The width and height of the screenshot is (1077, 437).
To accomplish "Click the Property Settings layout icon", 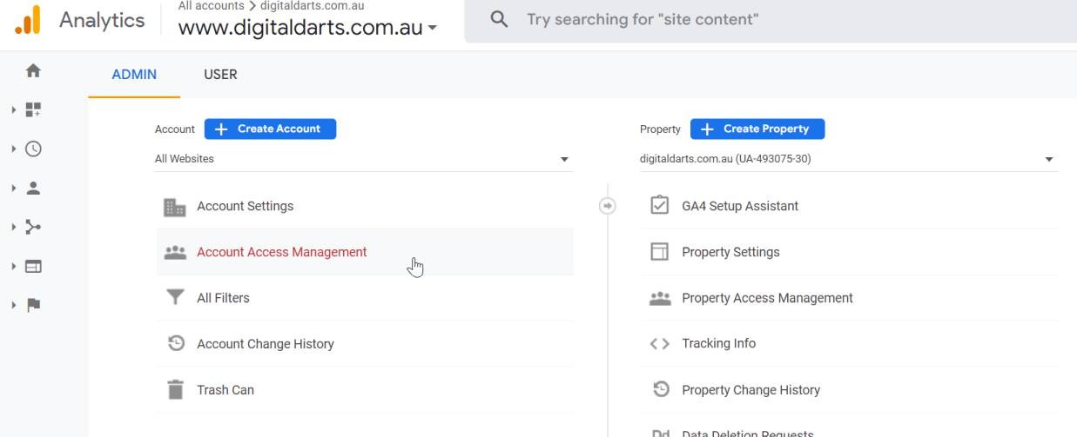I will (660, 252).
